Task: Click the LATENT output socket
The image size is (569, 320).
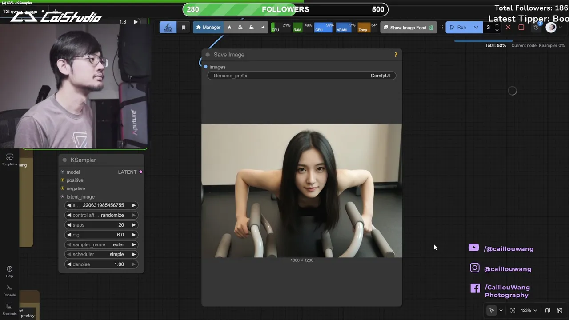Action: pos(141,172)
